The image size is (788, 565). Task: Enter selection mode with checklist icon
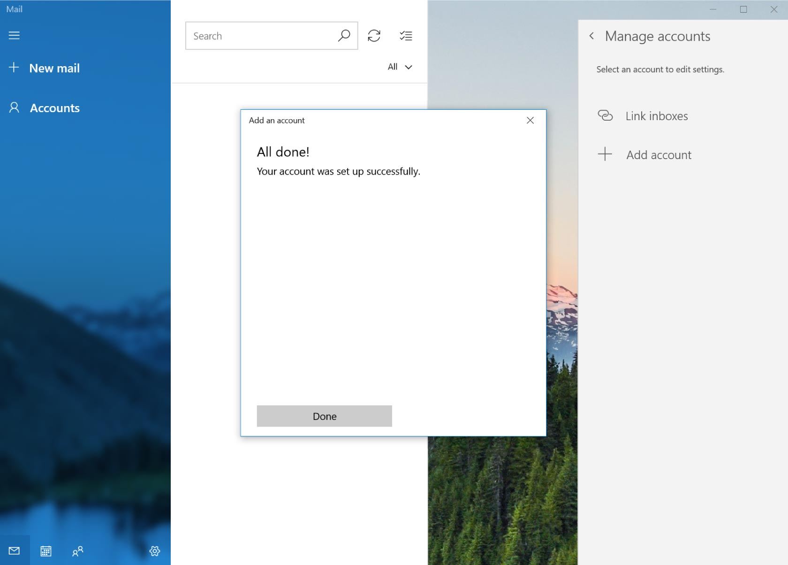click(406, 36)
